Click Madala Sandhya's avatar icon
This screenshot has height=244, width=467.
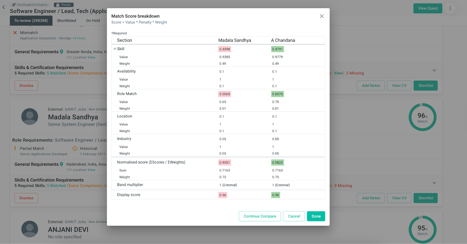pyautogui.click(x=30, y=117)
